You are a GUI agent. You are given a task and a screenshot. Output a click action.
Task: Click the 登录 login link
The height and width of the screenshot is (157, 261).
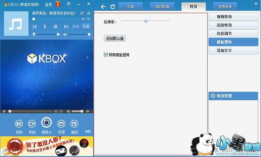(49, 4)
